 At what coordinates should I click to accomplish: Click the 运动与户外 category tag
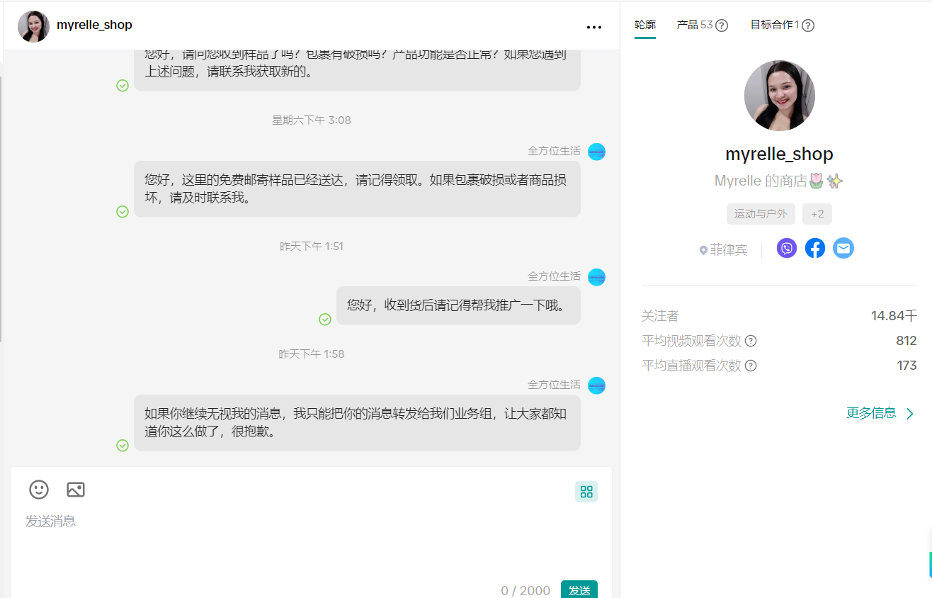[761, 214]
